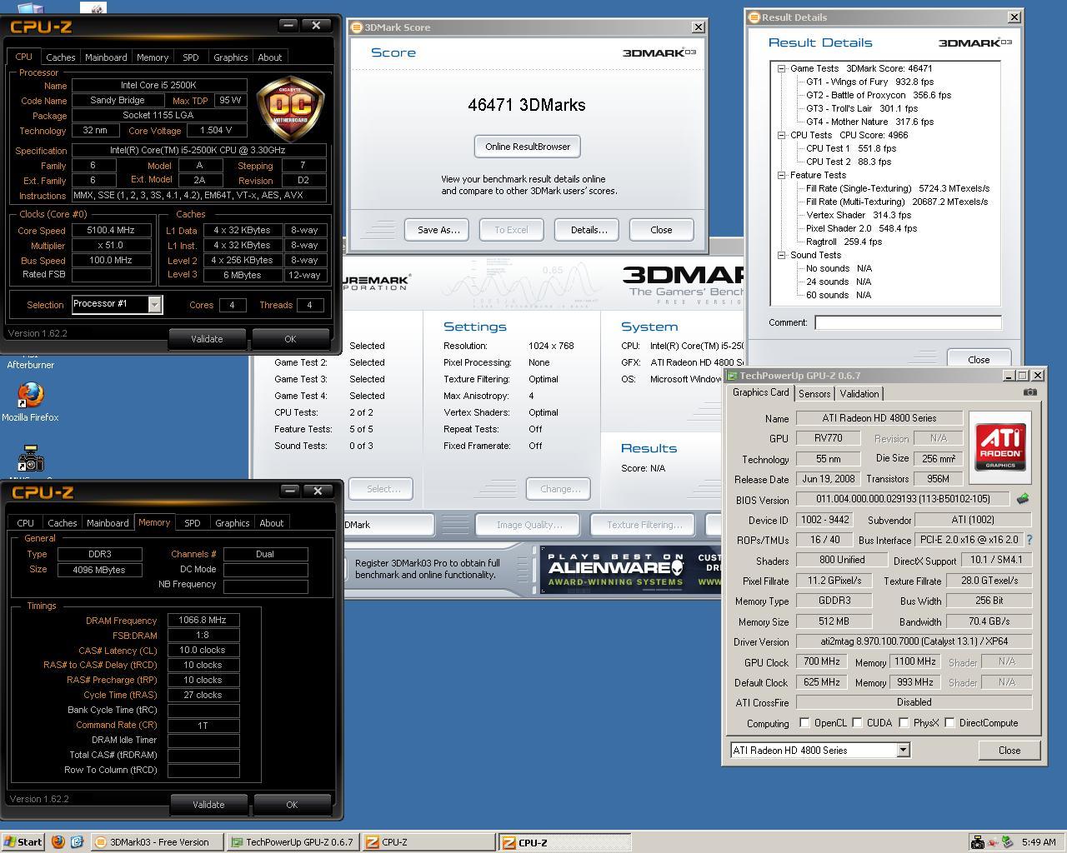Click the Save As... button

tap(438, 230)
